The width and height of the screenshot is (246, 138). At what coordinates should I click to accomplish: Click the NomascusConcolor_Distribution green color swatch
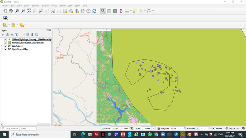[9, 42]
